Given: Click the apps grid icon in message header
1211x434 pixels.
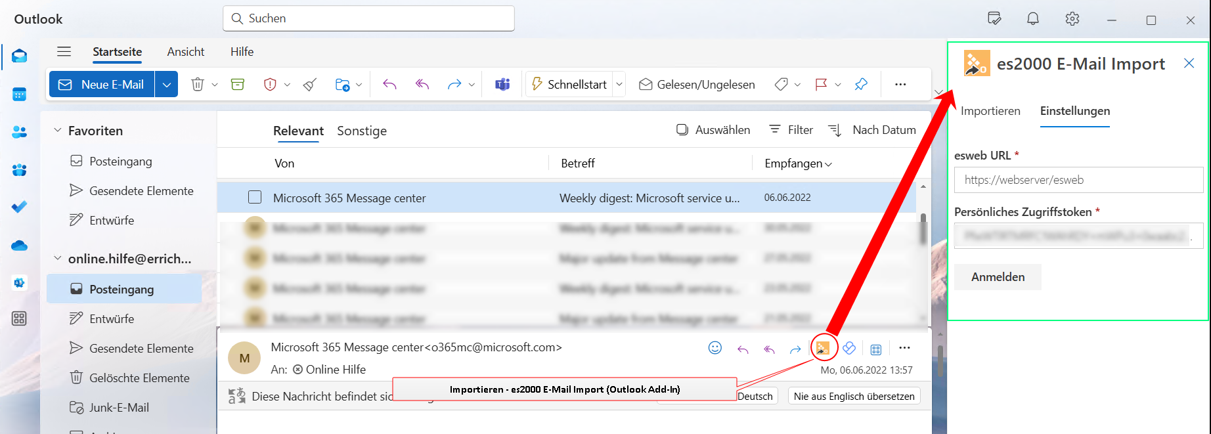Looking at the screenshot, I should (x=876, y=349).
